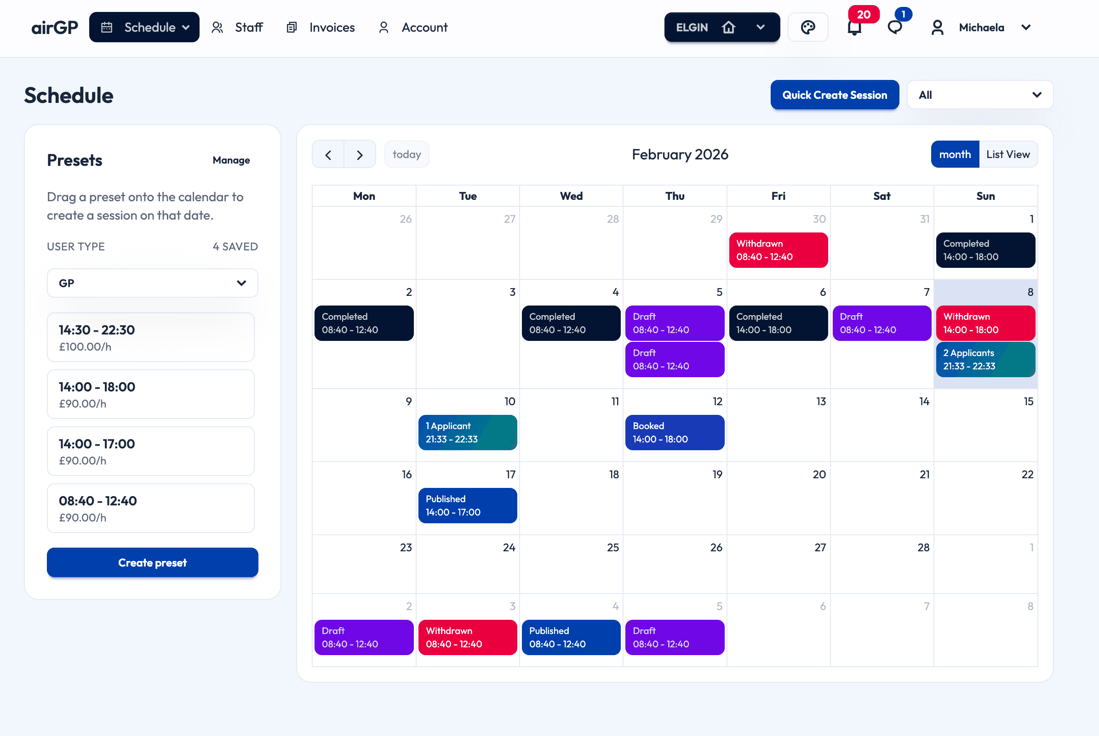Viewport: 1099px width, 736px height.
Task: Open the chat messages bubble icon
Action: coord(895,28)
